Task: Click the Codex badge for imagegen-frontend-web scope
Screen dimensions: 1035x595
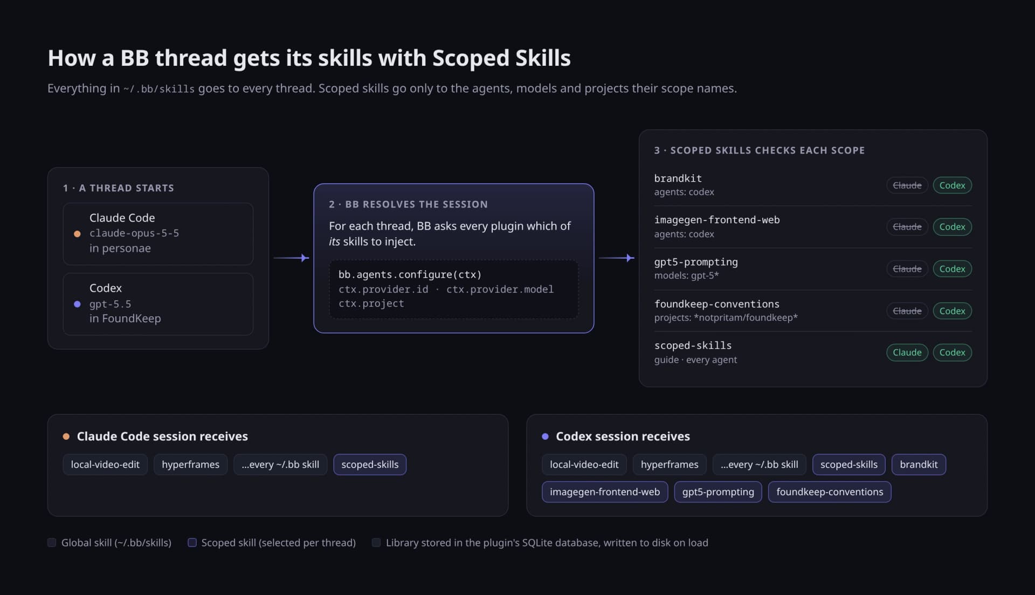Action: click(x=952, y=227)
